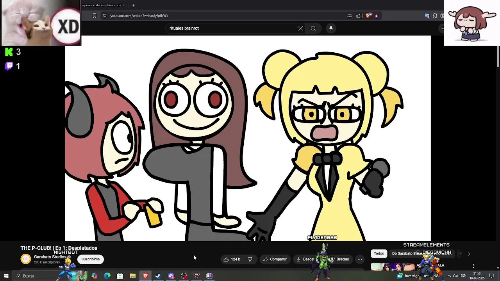Viewport: 500px width, 281px height.
Task: Open the Garabato Studios channel name
Action: (50, 257)
